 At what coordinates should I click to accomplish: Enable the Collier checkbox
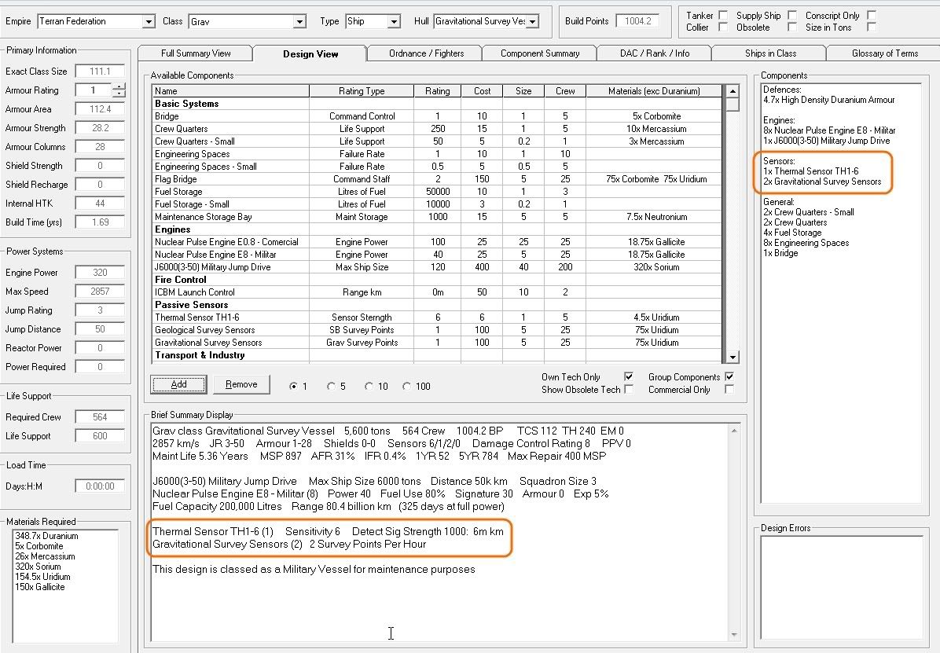click(x=723, y=27)
